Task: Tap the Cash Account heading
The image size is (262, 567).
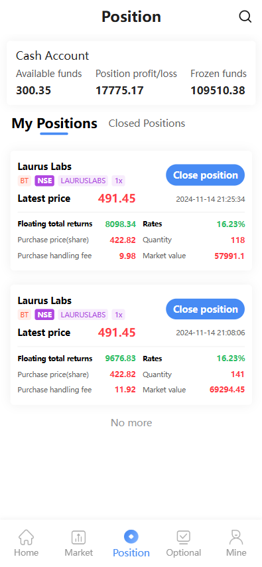Action: (x=52, y=56)
